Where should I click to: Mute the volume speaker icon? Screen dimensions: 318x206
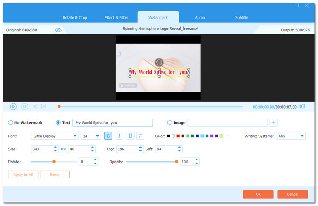tap(303, 106)
